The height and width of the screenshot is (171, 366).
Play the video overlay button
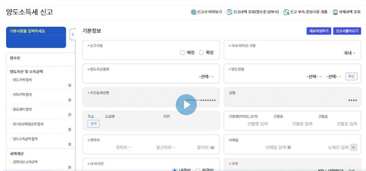click(x=186, y=105)
